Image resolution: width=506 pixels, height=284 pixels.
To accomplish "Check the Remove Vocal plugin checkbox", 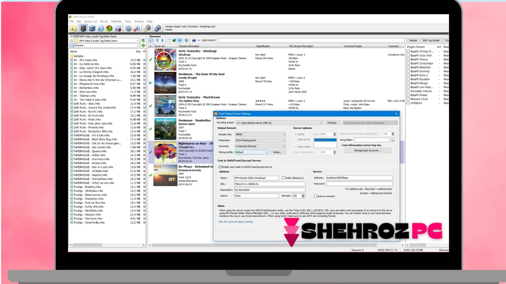I will click(x=408, y=99).
